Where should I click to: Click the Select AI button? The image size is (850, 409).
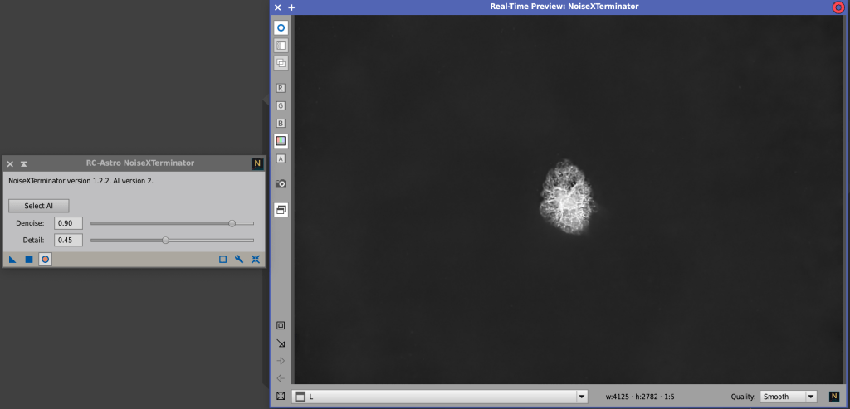(39, 206)
